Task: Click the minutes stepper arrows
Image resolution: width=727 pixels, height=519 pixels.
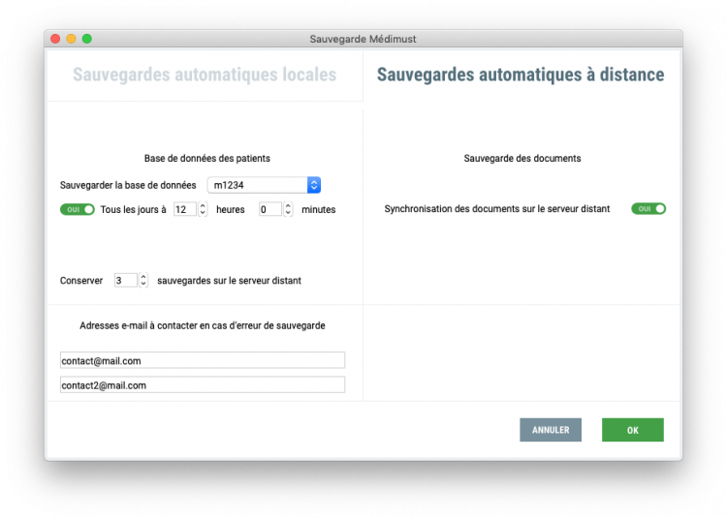Action: [288, 210]
